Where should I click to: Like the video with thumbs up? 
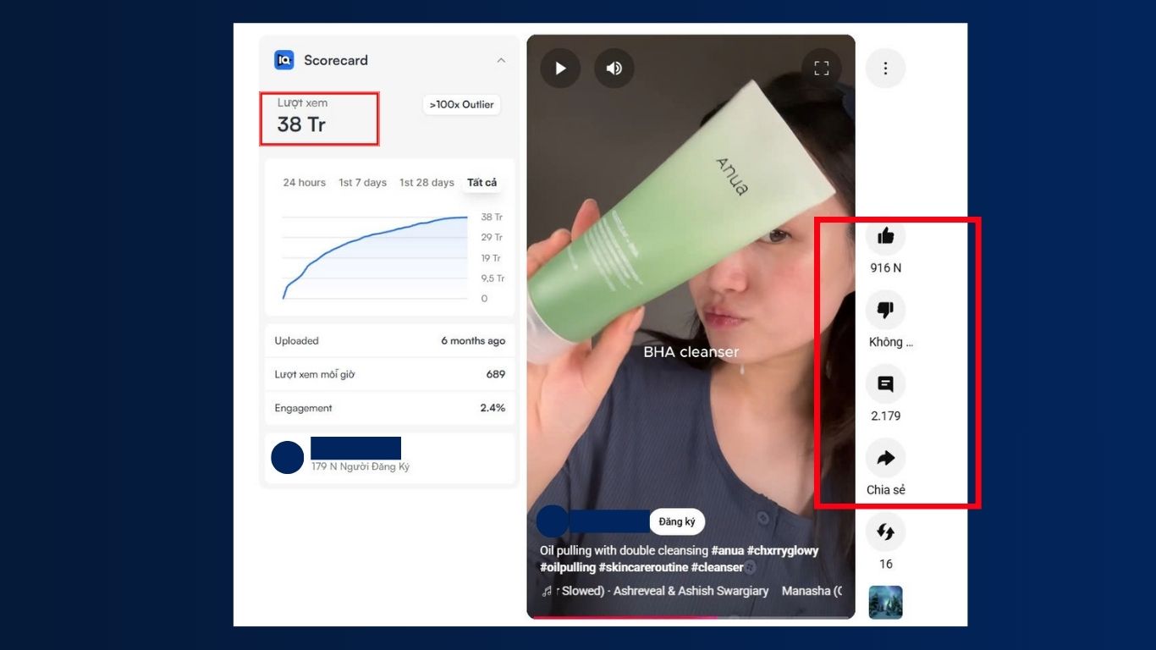point(886,236)
